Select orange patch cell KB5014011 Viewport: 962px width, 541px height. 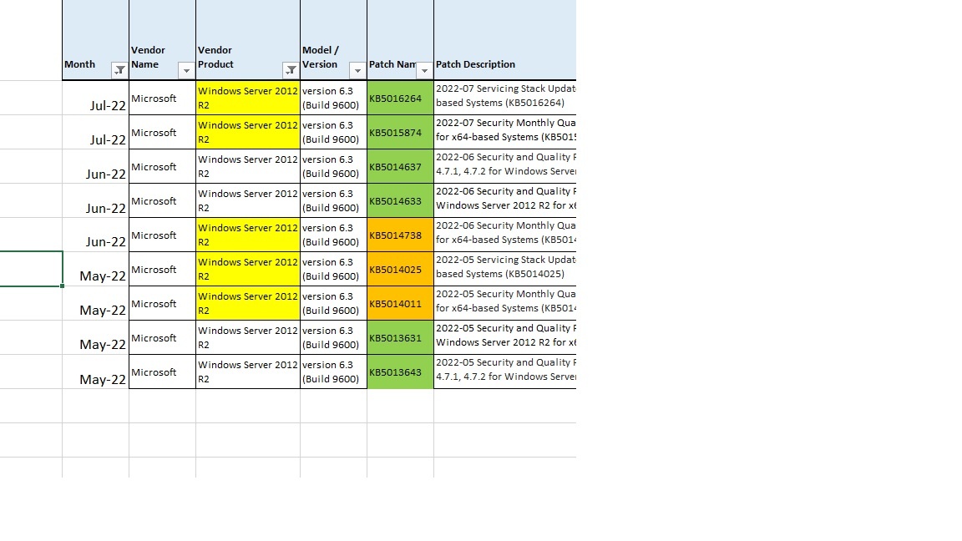[x=400, y=304]
